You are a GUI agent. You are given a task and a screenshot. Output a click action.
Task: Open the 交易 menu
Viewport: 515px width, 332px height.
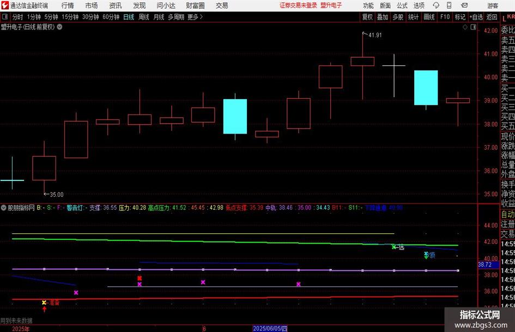(222, 5)
